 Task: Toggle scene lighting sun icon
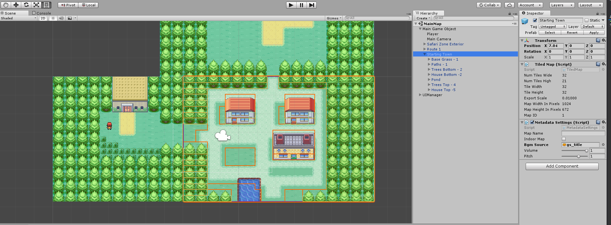click(53, 18)
